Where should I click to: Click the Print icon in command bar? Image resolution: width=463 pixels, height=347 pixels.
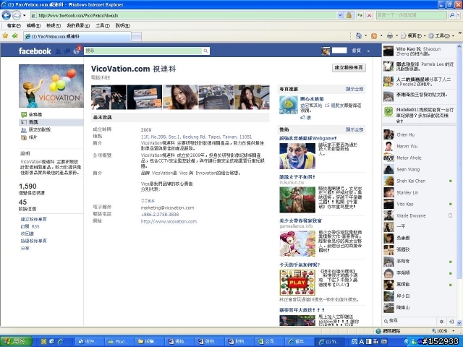coord(390,36)
